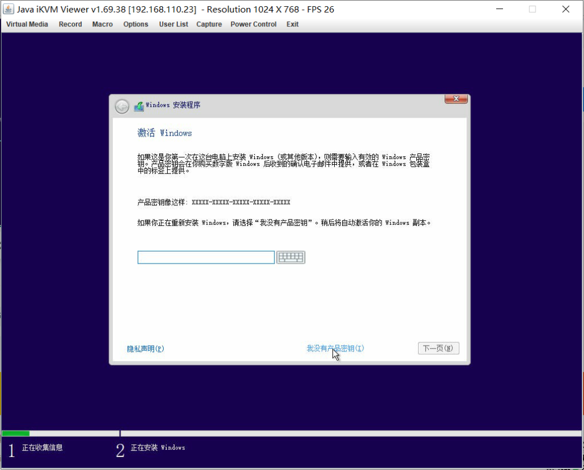Open the Virtual Media menu
584x470 pixels.
[x=27, y=25]
